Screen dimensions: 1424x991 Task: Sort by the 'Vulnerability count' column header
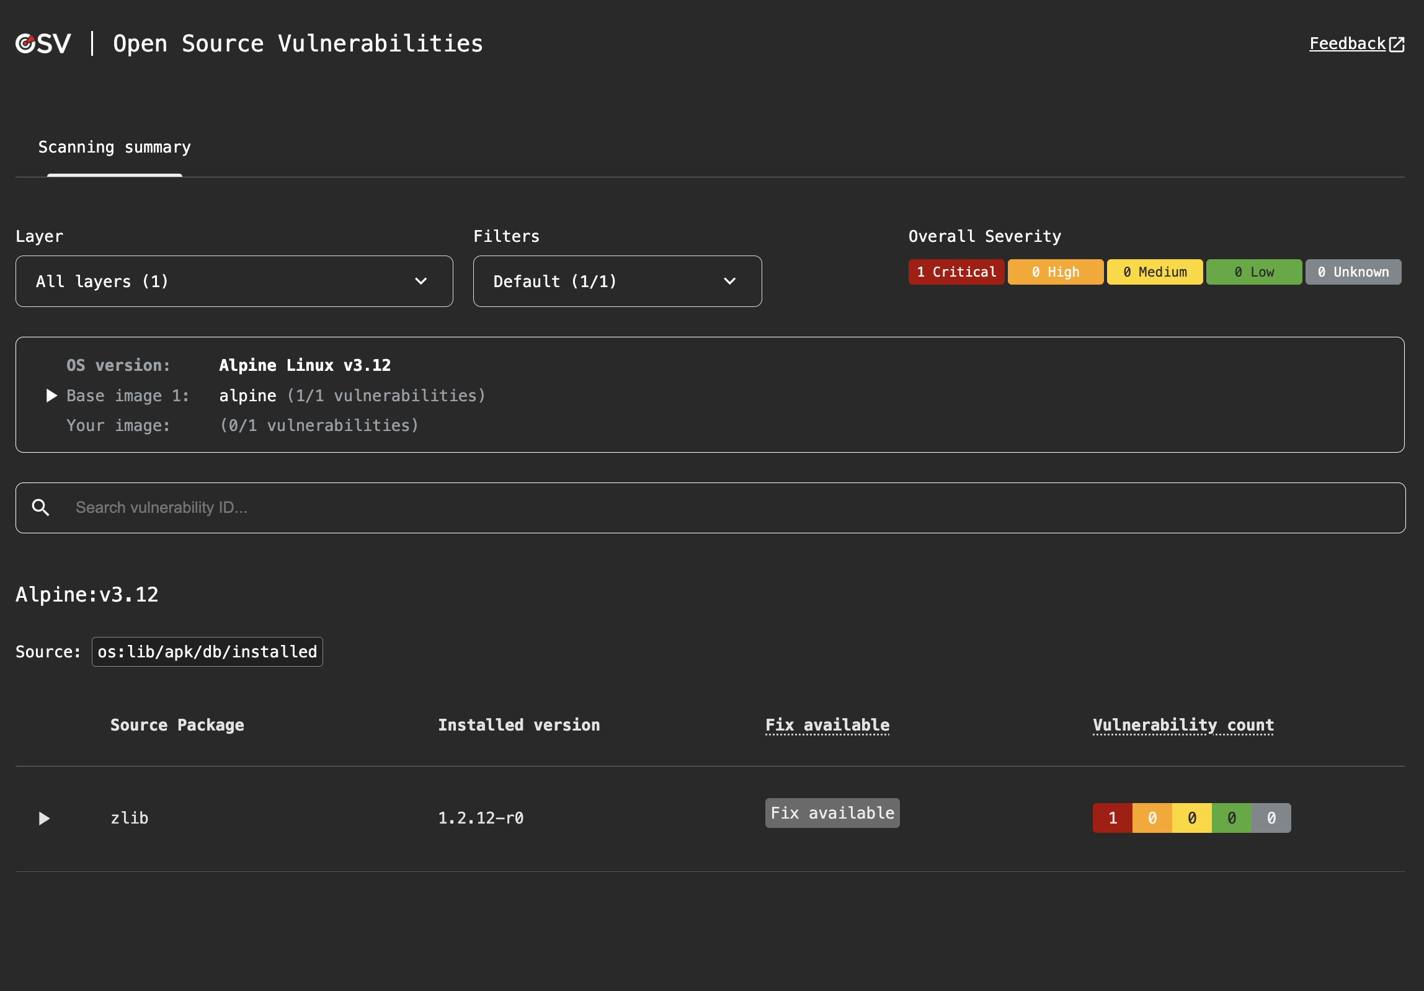[1183, 725]
